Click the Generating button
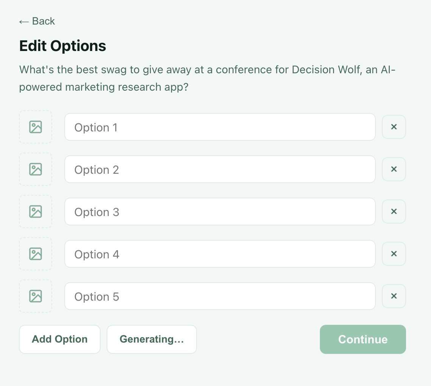431x386 pixels. 152,339
